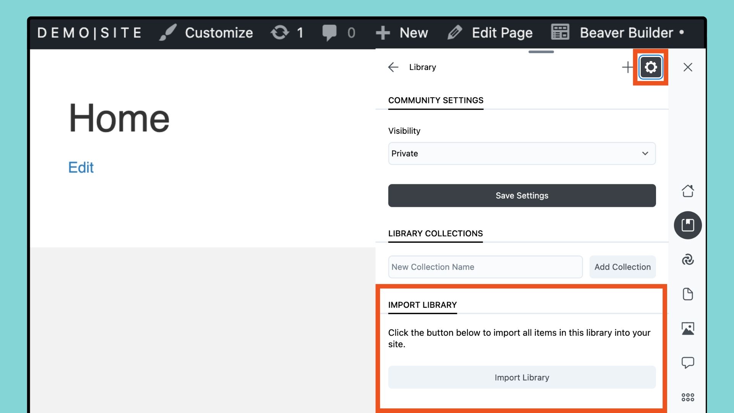Screen dimensions: 734x413
Task: Click the Save Settings button
Action: click(x=522, y=196)
